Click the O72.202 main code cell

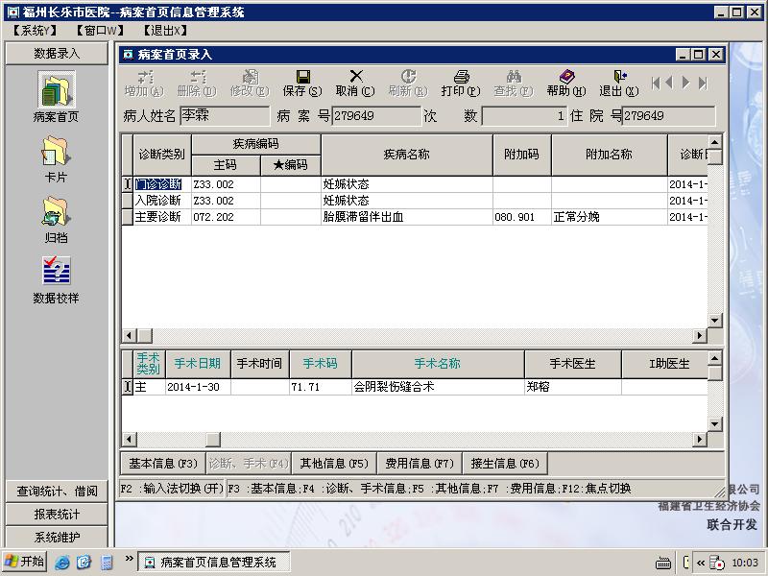pyautogui.click(x=226, y=217)
